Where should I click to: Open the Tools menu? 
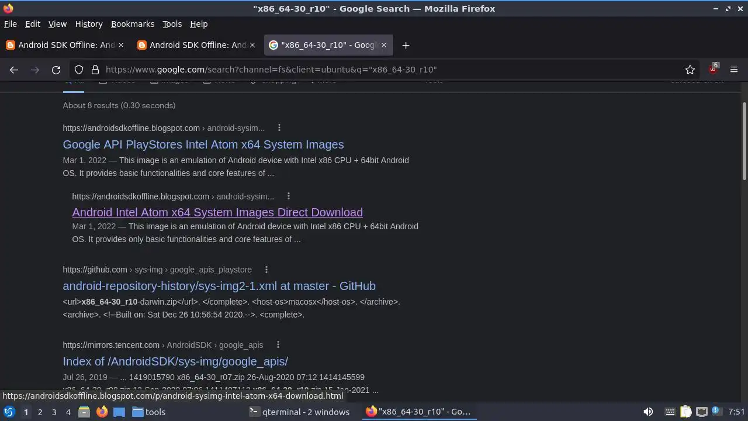tap(172, 24)
